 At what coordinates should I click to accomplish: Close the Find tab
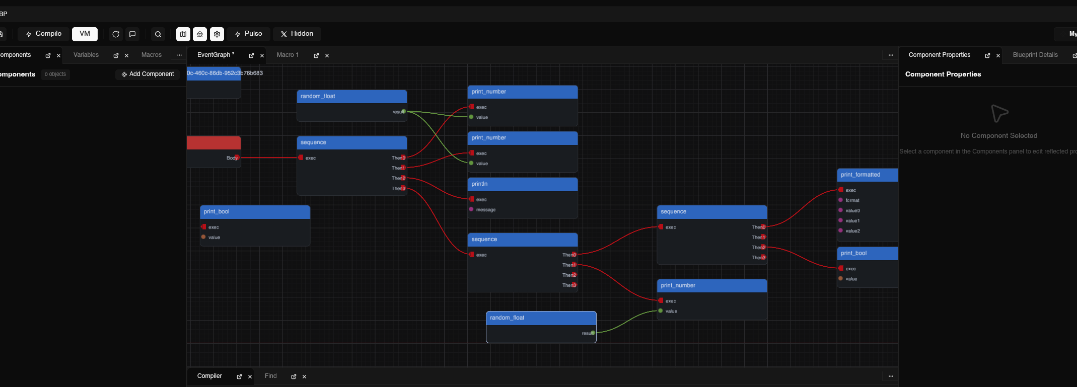point(304,377)
